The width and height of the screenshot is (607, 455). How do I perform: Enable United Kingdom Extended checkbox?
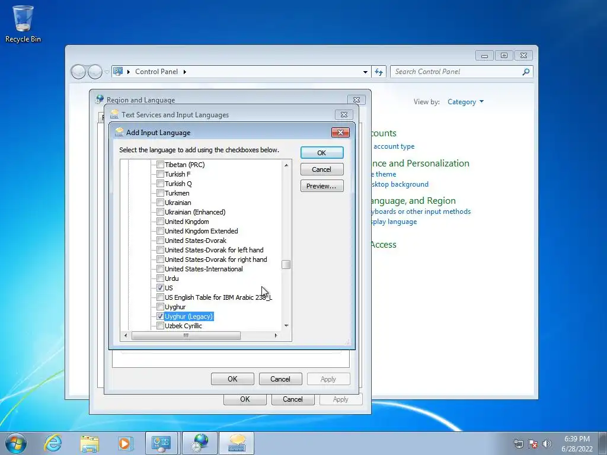(x=160, y=231)
